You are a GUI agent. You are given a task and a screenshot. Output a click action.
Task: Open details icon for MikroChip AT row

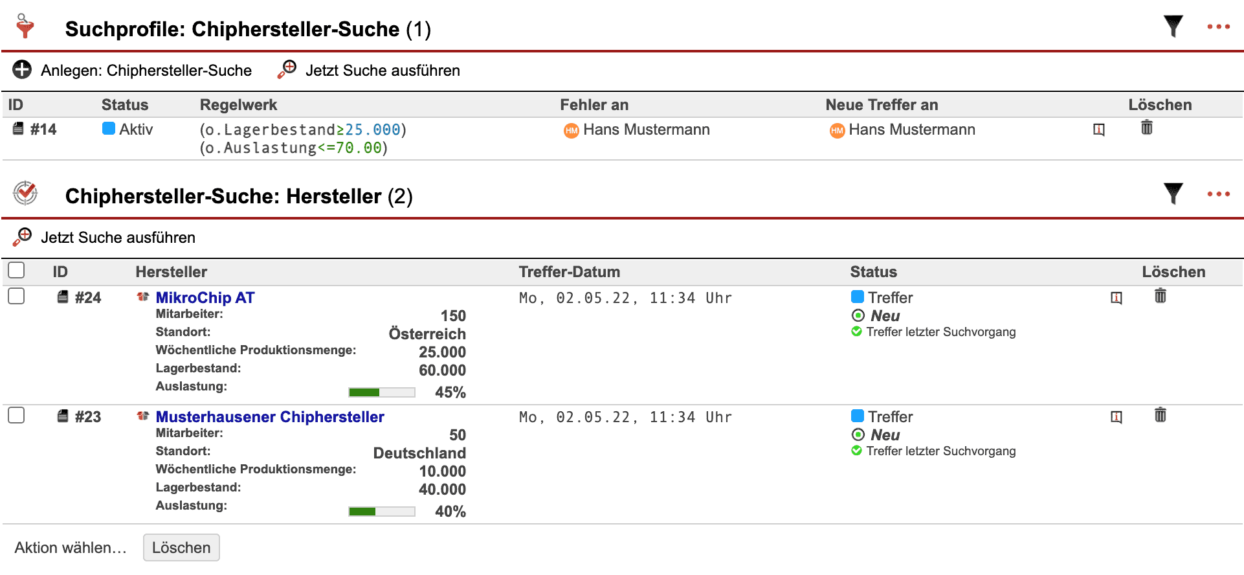tap(1116, 298)
